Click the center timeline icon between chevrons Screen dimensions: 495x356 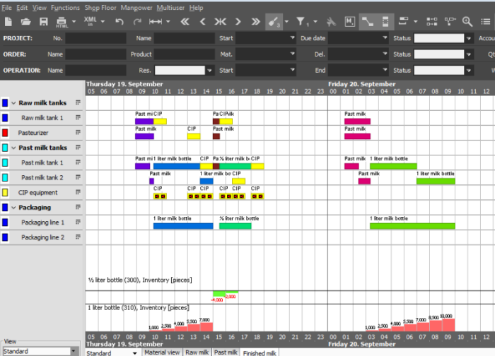pos(221,22)
